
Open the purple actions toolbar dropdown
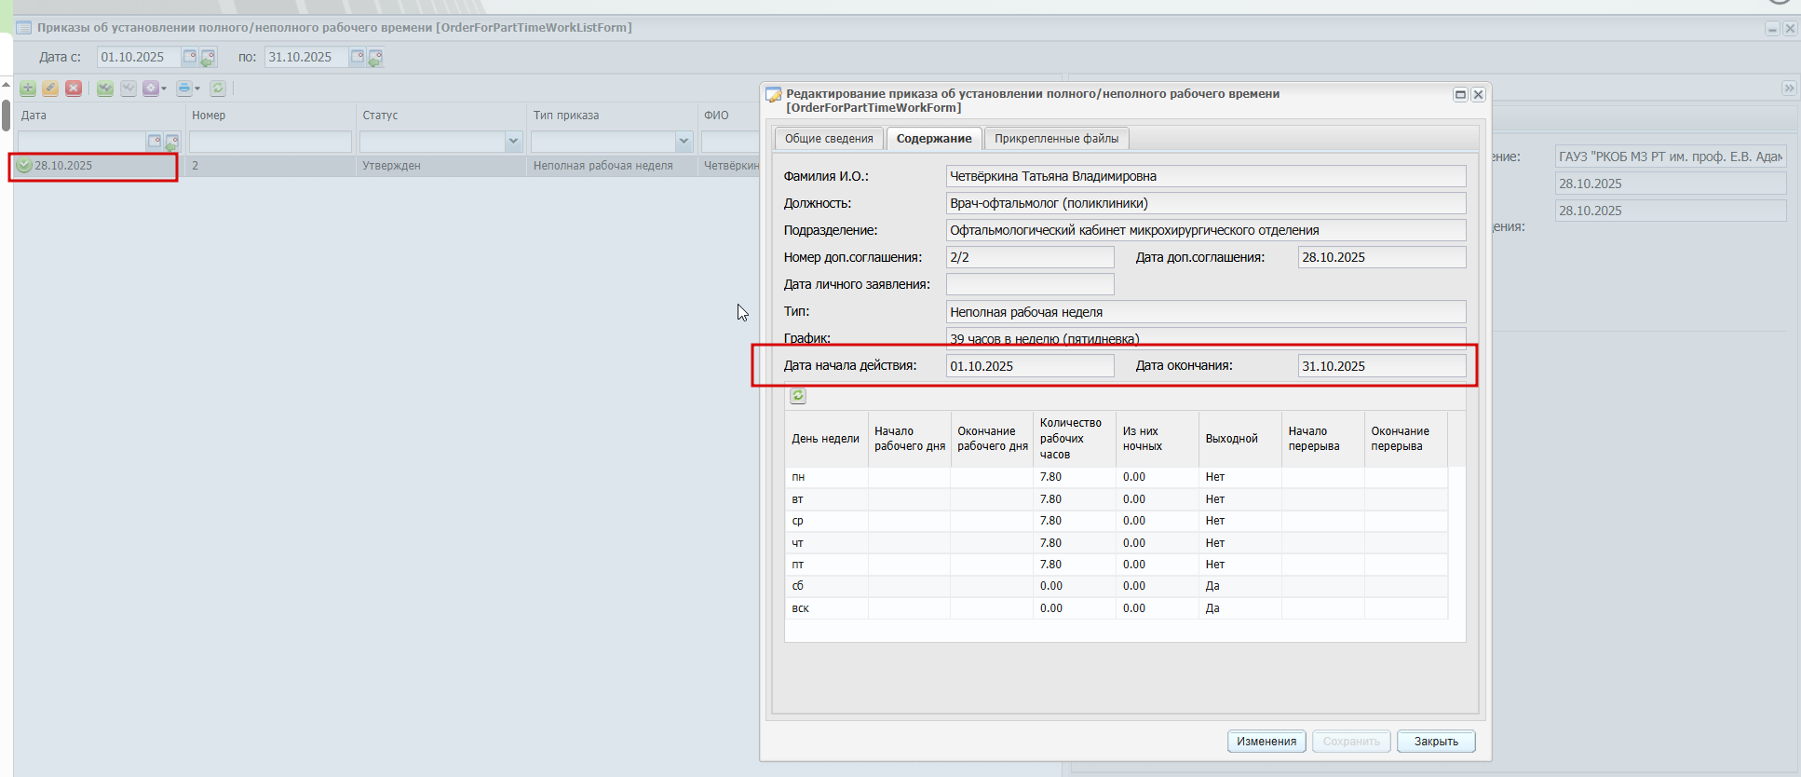pyautogui.click(x=155, y=89)
